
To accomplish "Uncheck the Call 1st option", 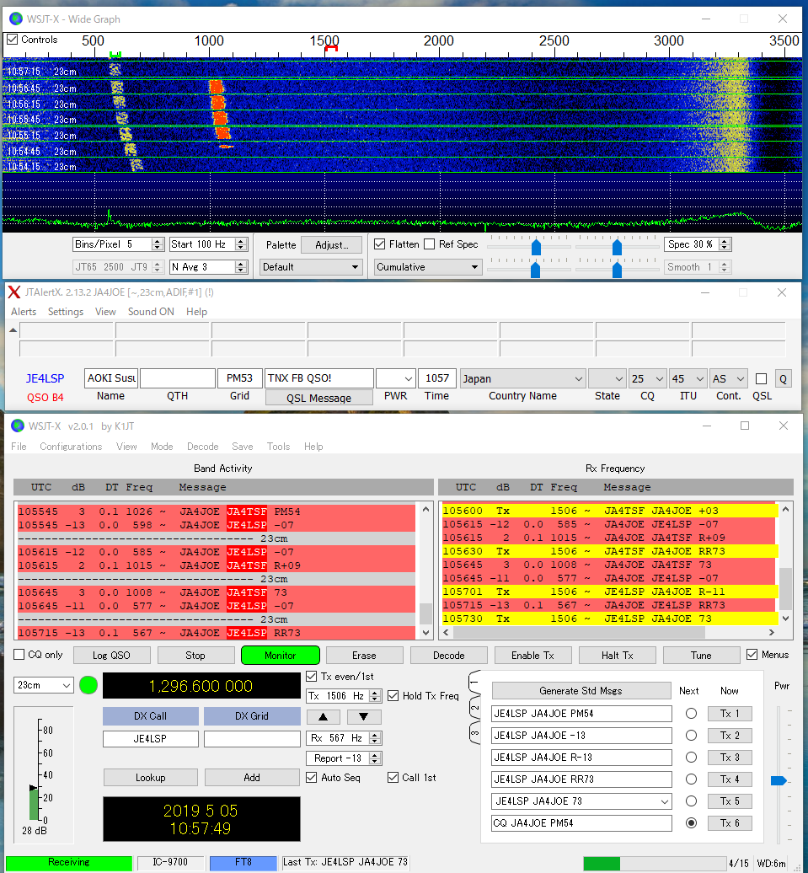I will pyautogui.click(x=393, y=777).
